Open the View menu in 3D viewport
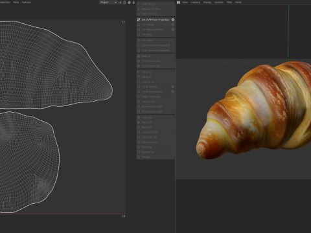The height and width of the screenshot is (233, 311). point(185,3)
